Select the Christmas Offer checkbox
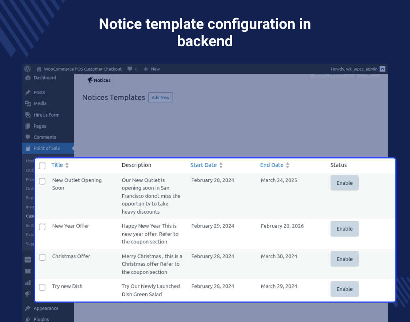 (x=42, y=257)
